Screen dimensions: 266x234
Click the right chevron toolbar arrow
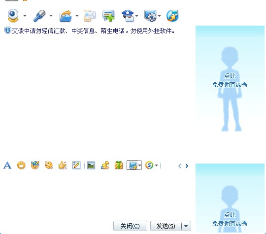point(187,166)
